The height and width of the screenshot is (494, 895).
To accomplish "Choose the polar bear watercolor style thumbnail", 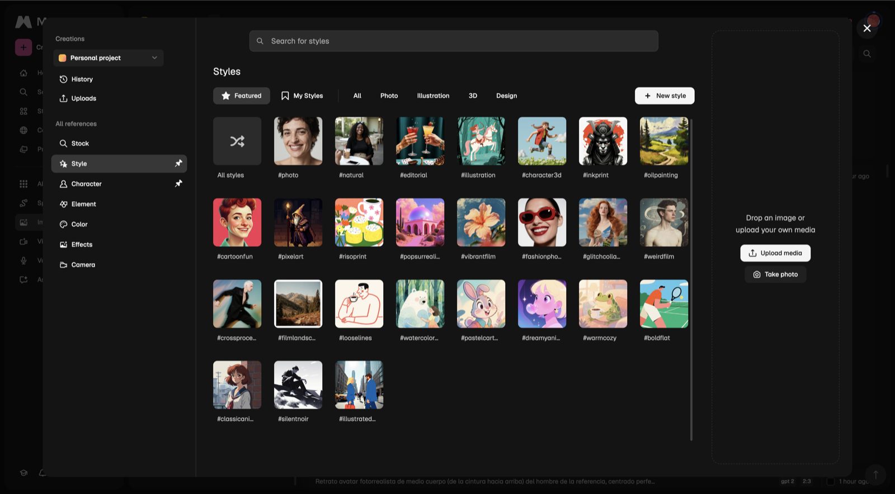I will pos(420,303).
